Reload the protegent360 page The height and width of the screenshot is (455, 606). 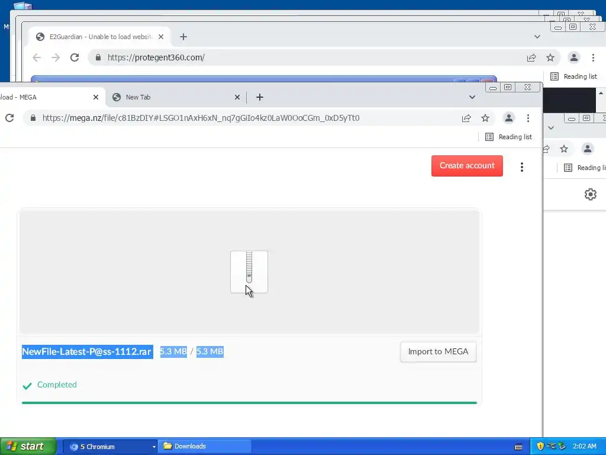pos(75,57)
